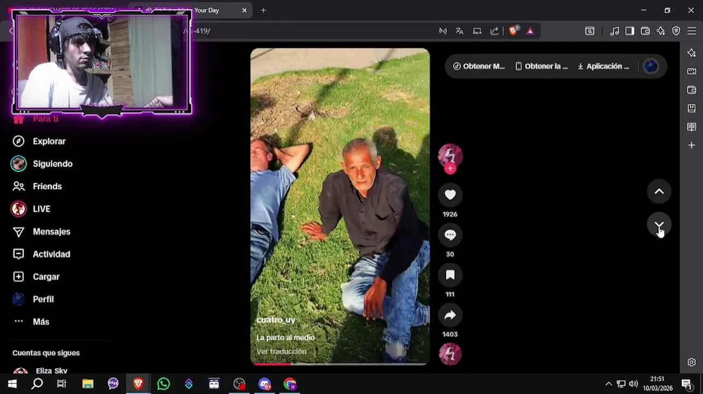This screenshot has width=703, height=394.
Task: Open a new browser tab
Action: [x=263, y=10]
